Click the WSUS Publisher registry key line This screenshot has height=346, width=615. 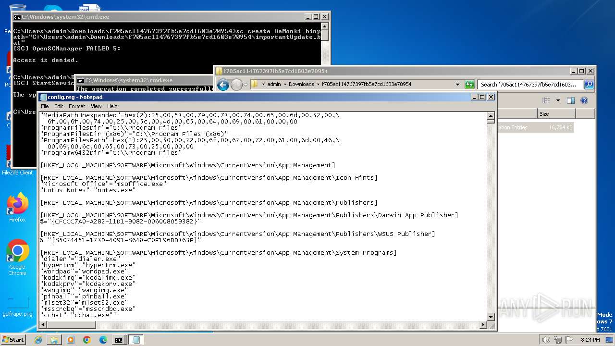[238, 234]
